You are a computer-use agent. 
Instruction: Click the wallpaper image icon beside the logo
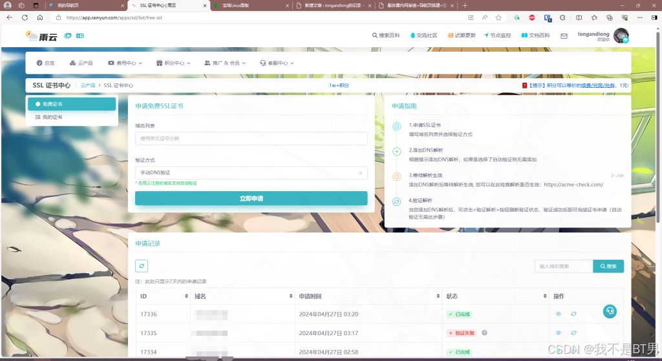(67, 36)
